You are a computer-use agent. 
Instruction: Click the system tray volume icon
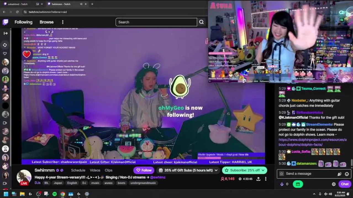click(330, 194)
